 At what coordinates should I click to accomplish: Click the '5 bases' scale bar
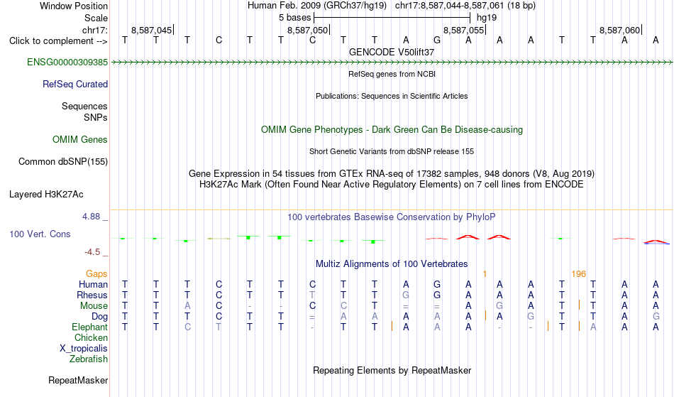(x=392, y=18)
